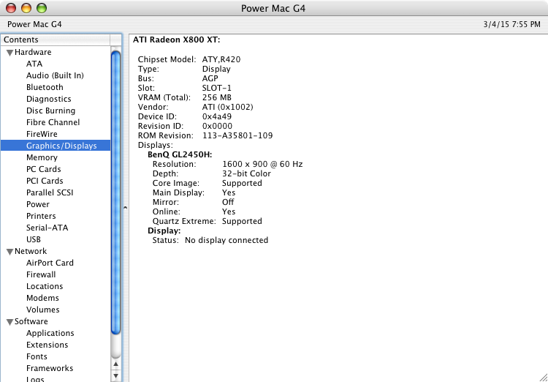Select Volumes entry
This screenshot has width=548, height=382.
click(x=42, y=310)
